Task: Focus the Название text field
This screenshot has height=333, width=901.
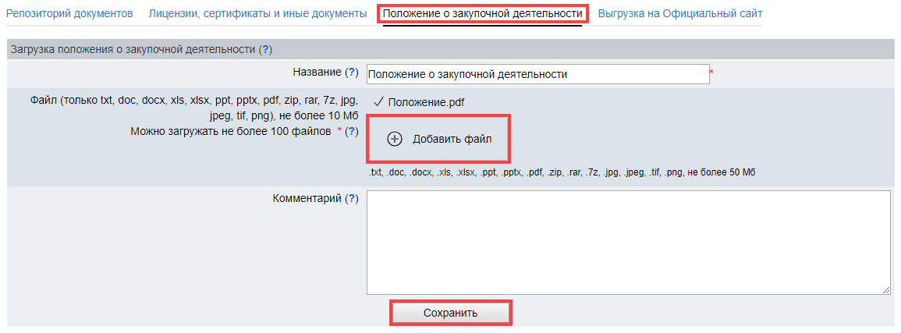Action: (x=537, y=74)
